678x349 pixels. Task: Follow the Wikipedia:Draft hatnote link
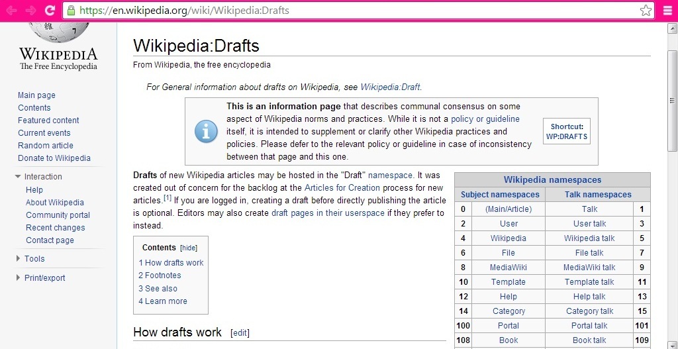pyautogui.click(x=390, y=87)
